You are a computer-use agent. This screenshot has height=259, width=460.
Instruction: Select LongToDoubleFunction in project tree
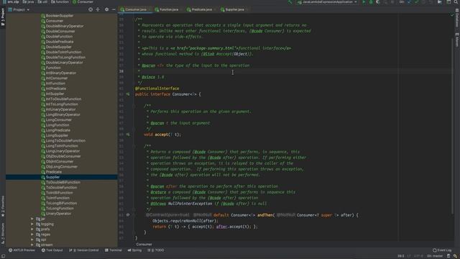pyautogui.click(x=65, y=141)
